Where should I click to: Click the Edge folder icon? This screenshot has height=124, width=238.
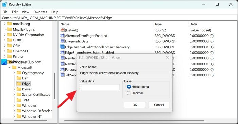[x=19, y=84]
